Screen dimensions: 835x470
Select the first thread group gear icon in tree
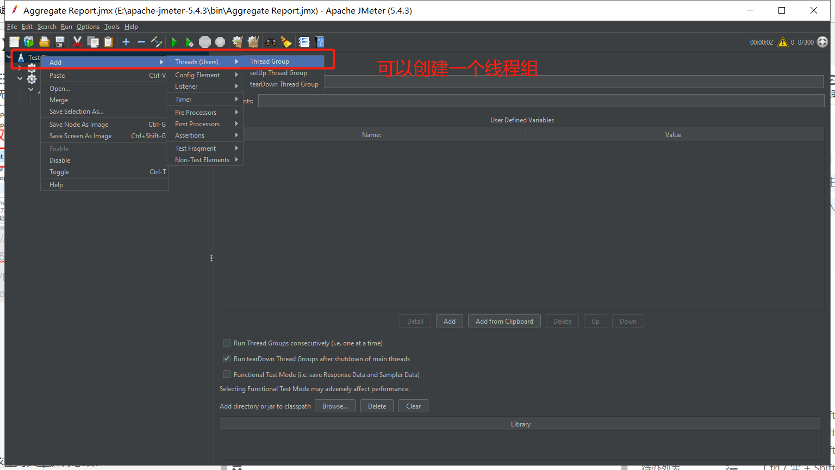click(32, 68)
